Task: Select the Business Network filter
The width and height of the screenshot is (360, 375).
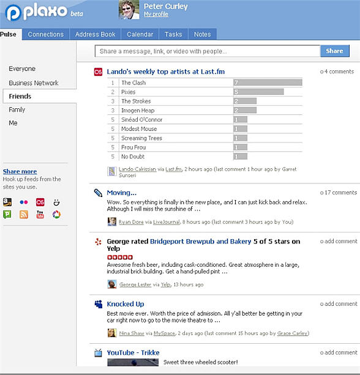Action: pyautogui.click(x=34, y=83)
